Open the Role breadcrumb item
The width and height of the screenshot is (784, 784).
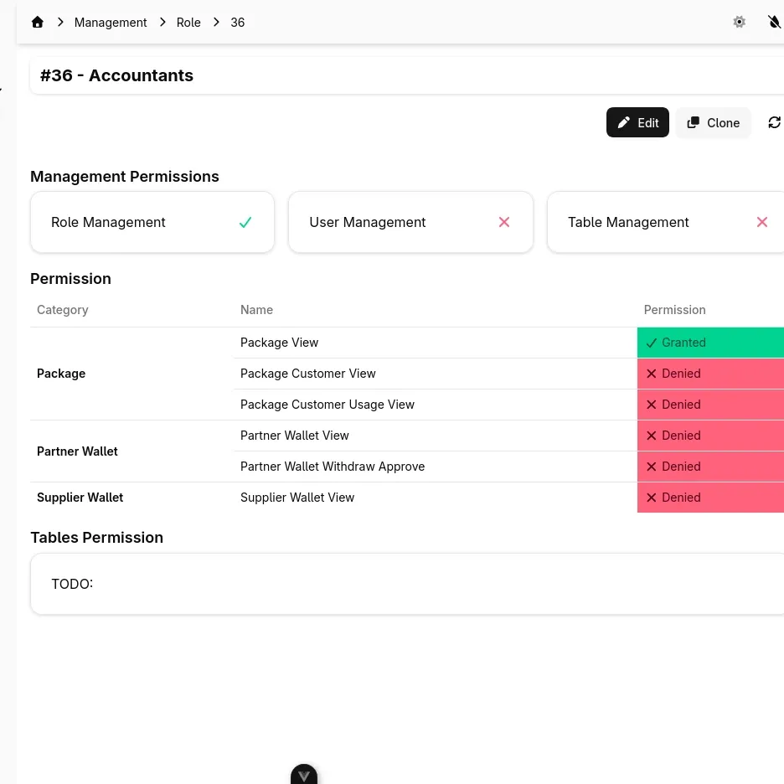click(188, 23)
